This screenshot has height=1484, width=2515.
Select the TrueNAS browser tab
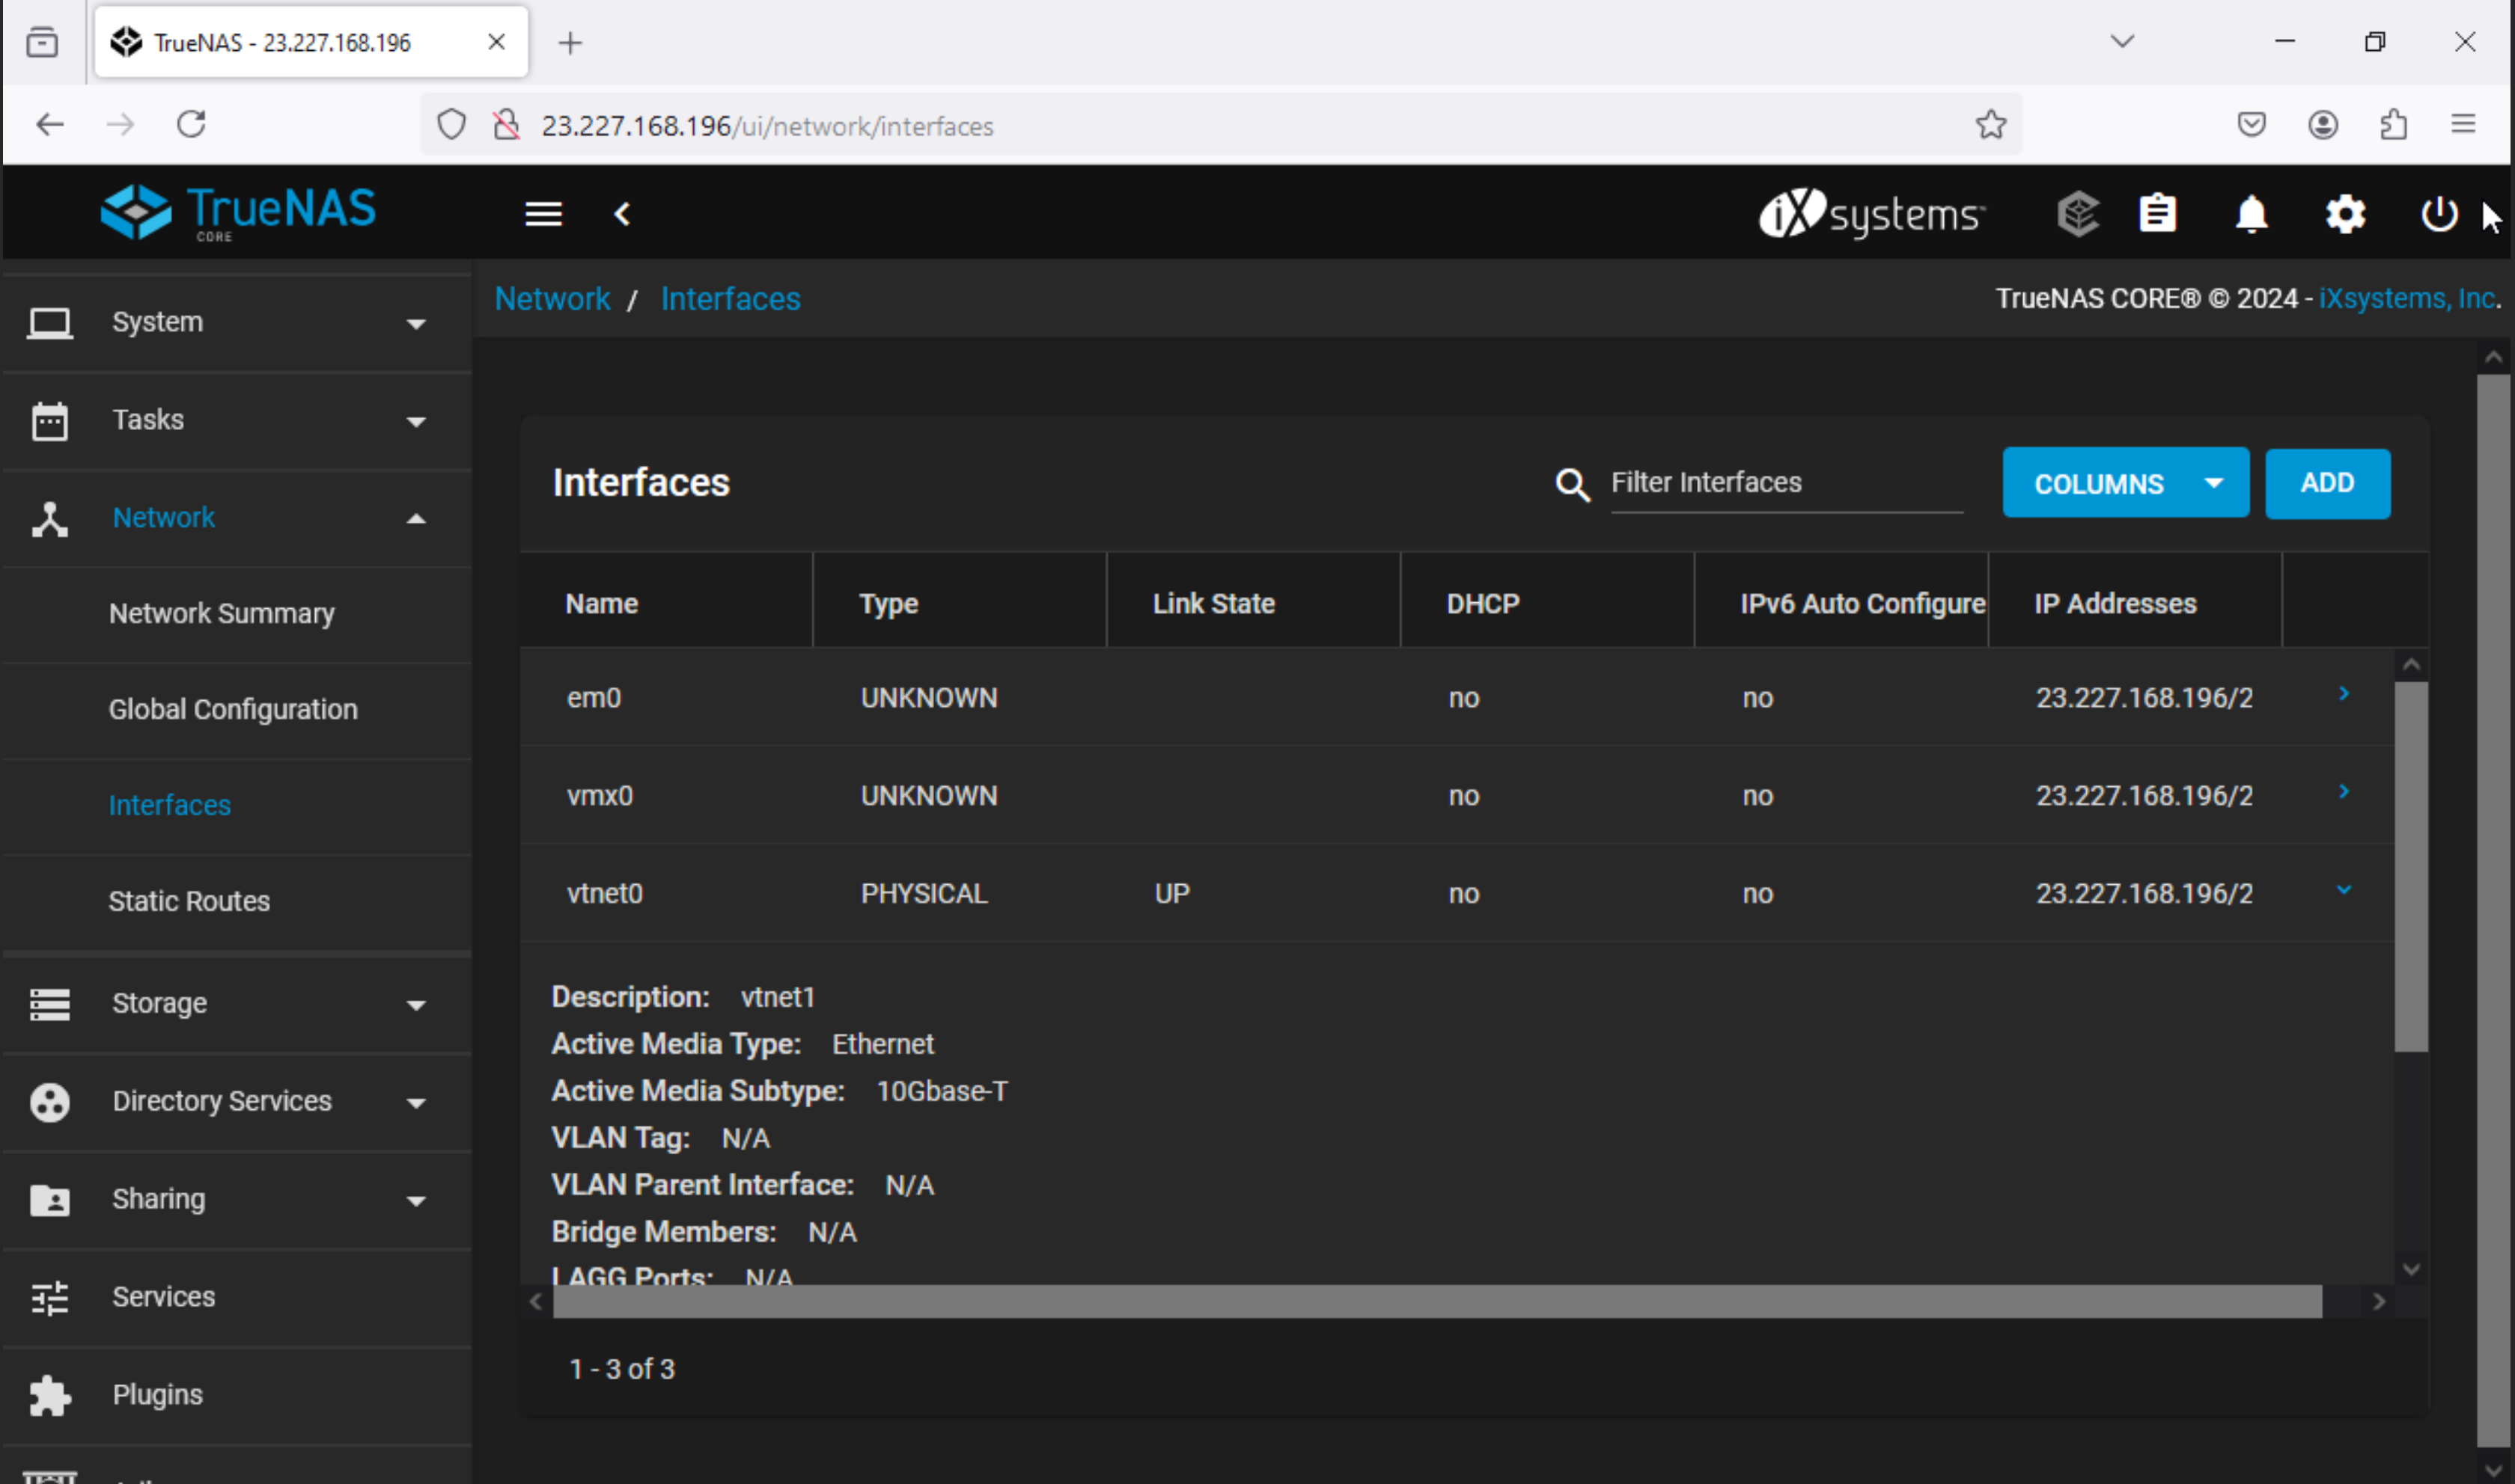311,42
